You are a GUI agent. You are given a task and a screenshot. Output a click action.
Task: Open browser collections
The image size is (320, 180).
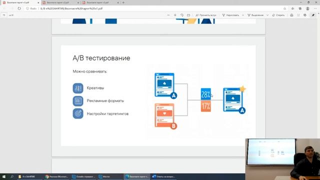300,8
